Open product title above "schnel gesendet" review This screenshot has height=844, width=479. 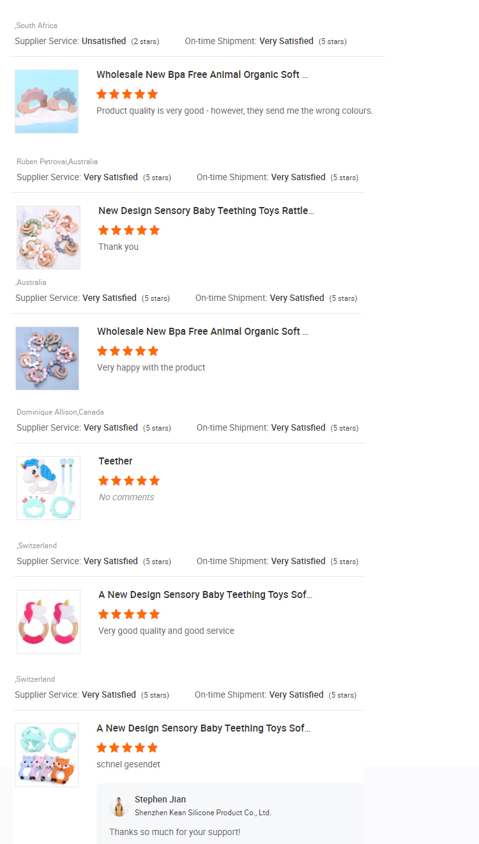click(x=203, y=728)
